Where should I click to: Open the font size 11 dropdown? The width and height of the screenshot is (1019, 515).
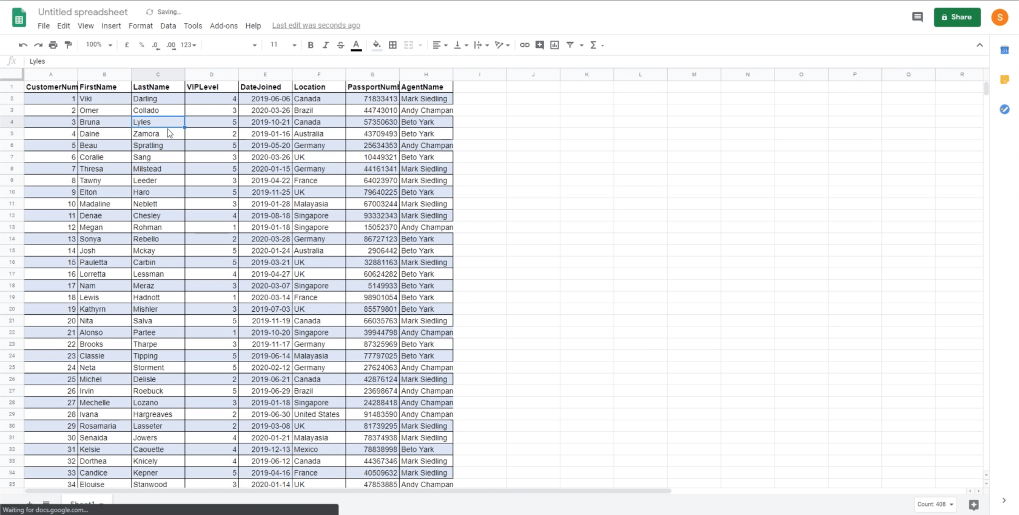click(x=283, y=45)
